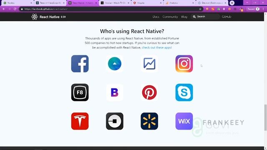267x150 pixels.
Task: Open the browser three-dot menu
Action: [x=263, y=9]
